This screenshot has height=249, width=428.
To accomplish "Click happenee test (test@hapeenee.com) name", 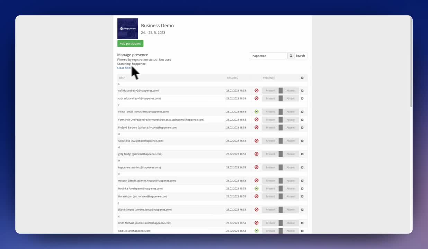I will [140, 167].
